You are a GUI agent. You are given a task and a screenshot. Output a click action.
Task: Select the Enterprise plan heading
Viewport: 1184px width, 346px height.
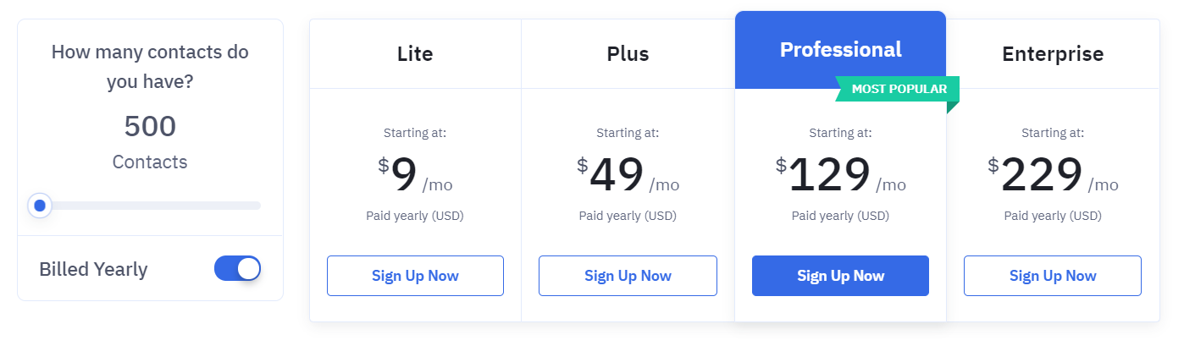[x=1053, y=54]
